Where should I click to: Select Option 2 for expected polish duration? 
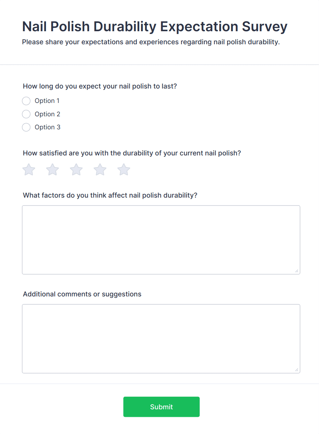26,114
